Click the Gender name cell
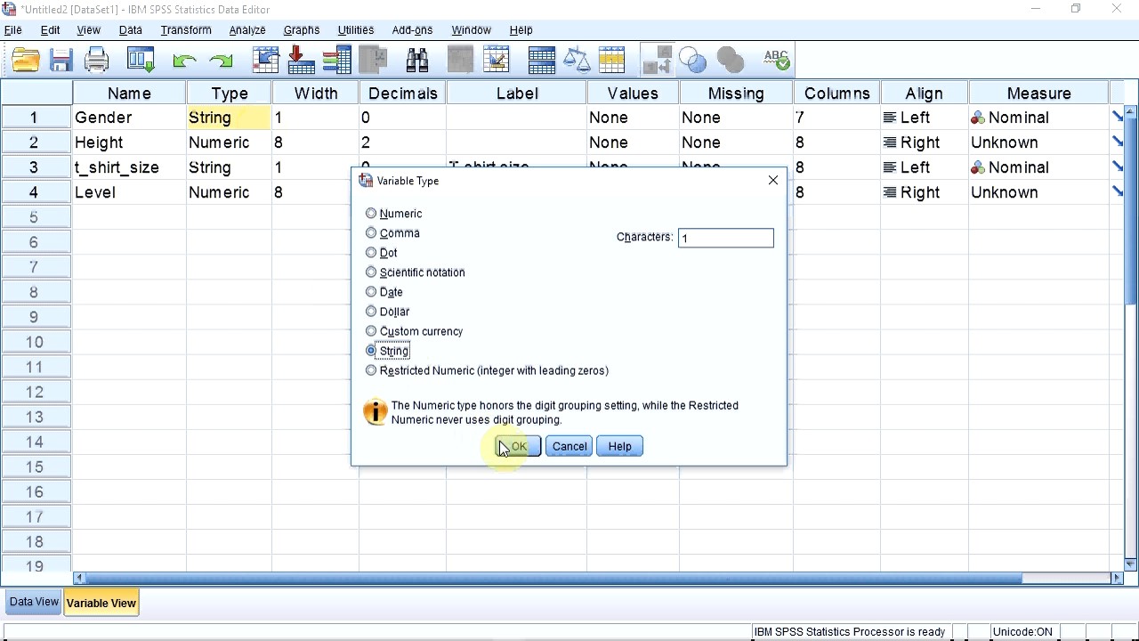Image resolution: width=1139 pixels, height=641 pixels. [130, 118]
